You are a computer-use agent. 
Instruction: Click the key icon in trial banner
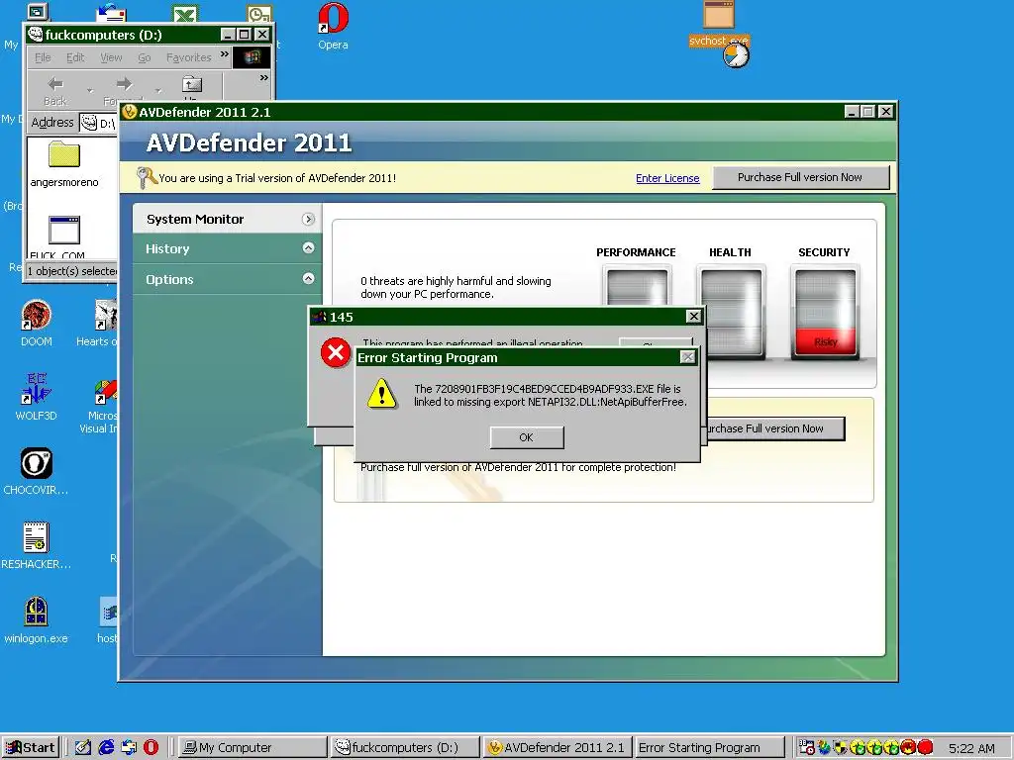[x=147, y=177]
